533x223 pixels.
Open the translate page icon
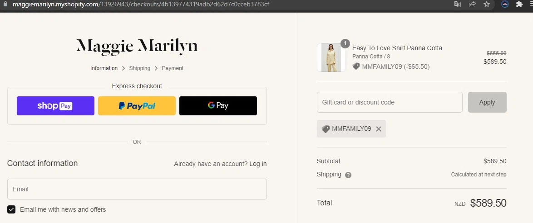(x=458, y=5)
